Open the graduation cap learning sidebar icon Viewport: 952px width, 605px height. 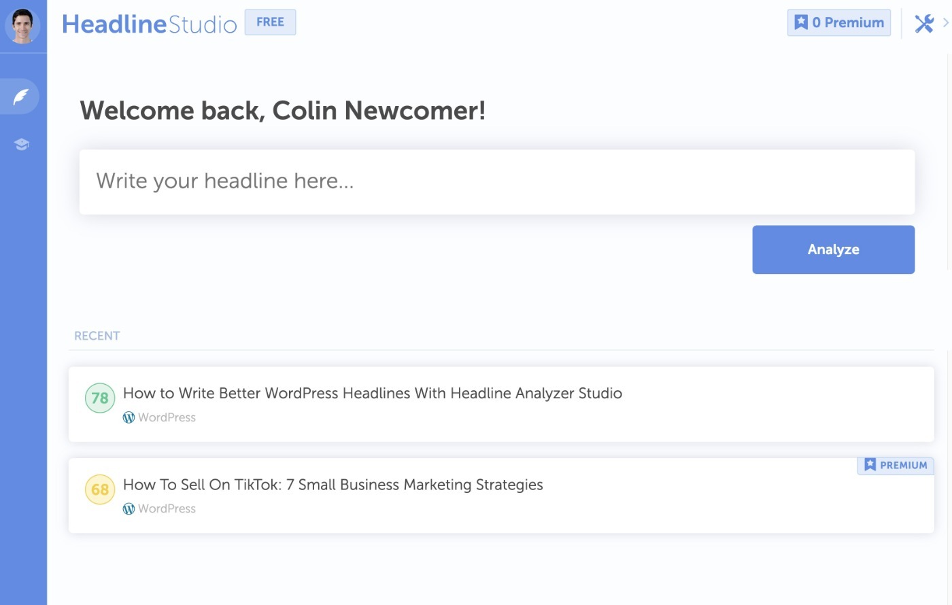pos(22,144)
